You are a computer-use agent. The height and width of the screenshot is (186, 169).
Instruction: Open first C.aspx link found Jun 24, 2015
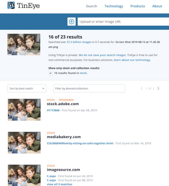pyautogui.click(x=51, y=176)
